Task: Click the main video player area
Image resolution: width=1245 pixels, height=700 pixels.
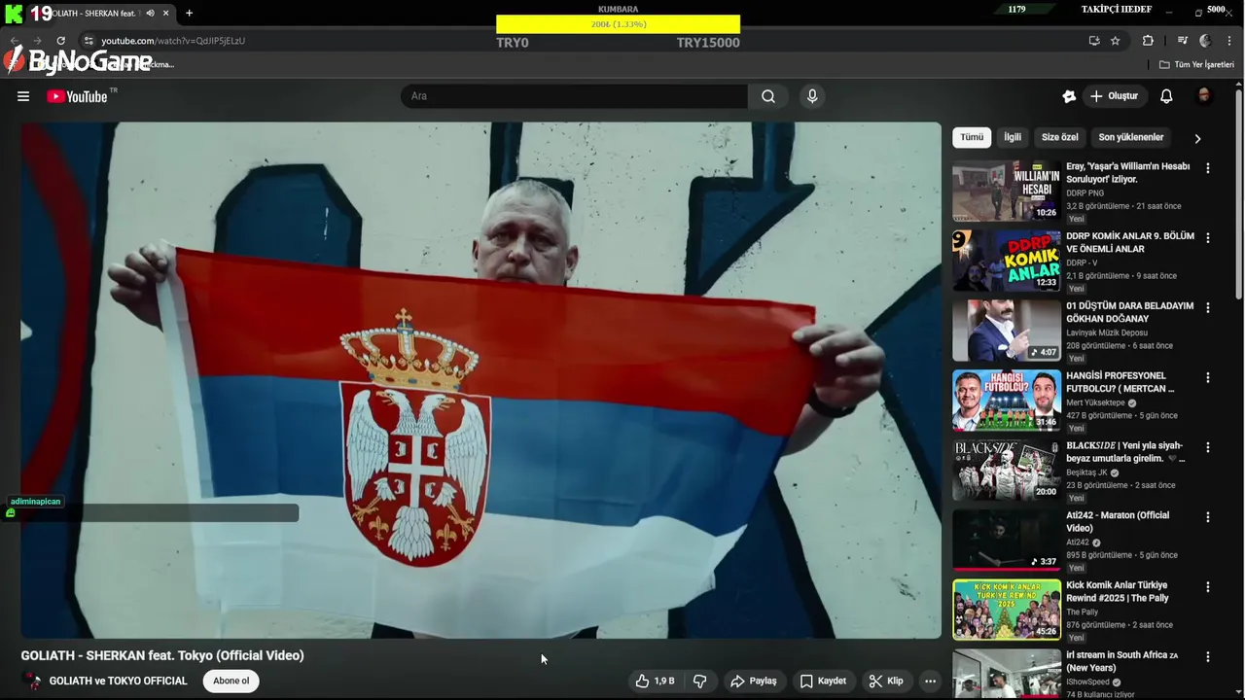Action: [481, 380]
